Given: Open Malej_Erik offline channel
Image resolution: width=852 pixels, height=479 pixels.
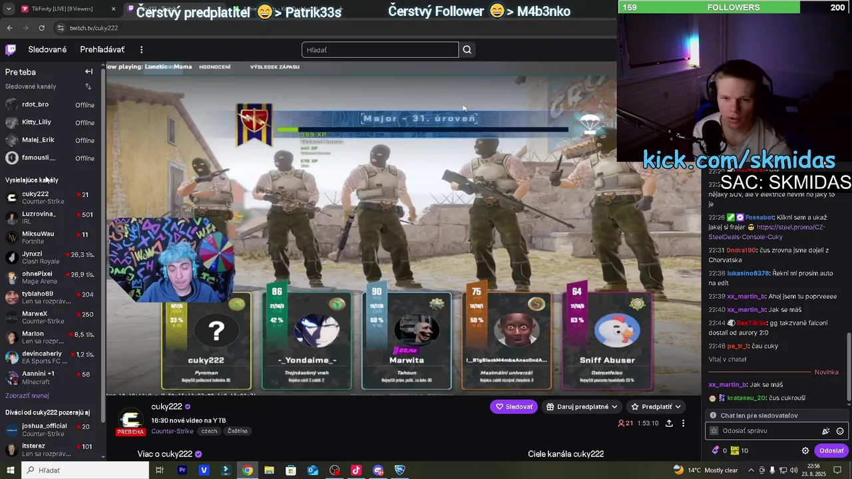Looking at the screenshot, I should [x=50, y=140].
